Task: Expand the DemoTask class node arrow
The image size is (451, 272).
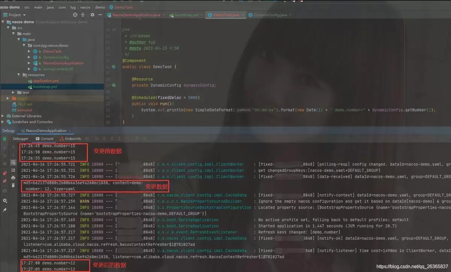Action: (x=29, y=51)
